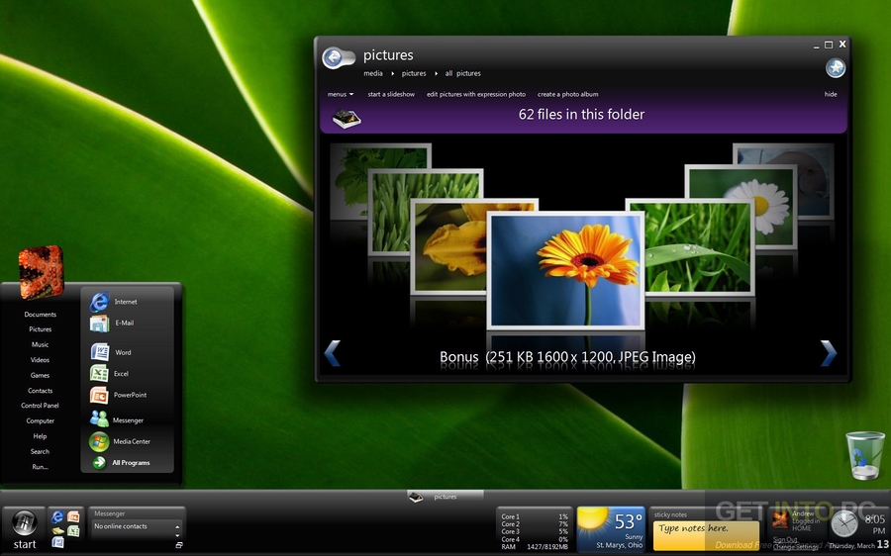The height and width of the screenshot is (556, 891).
Task: Click the photo stack icon in purple banner
Action: [x=346, y=119]
